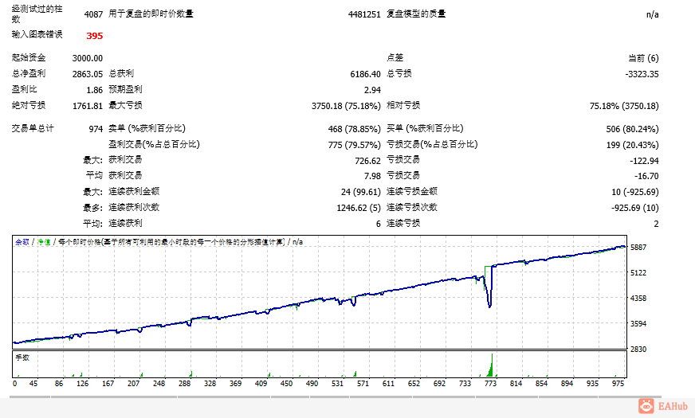Image resolution: width=695 pixels, height=418 pixels.
Task: Select the 4087 bars tested value
Action: coord(93,14)
